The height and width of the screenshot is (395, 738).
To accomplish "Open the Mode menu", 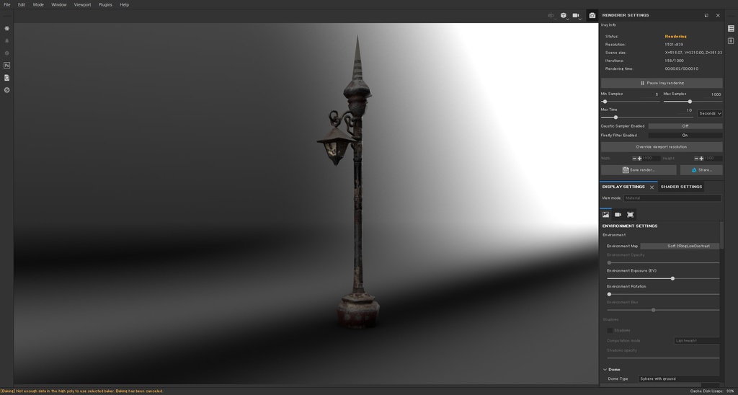I will (38, 5).
